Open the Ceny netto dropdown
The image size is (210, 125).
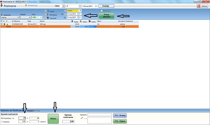41,17
